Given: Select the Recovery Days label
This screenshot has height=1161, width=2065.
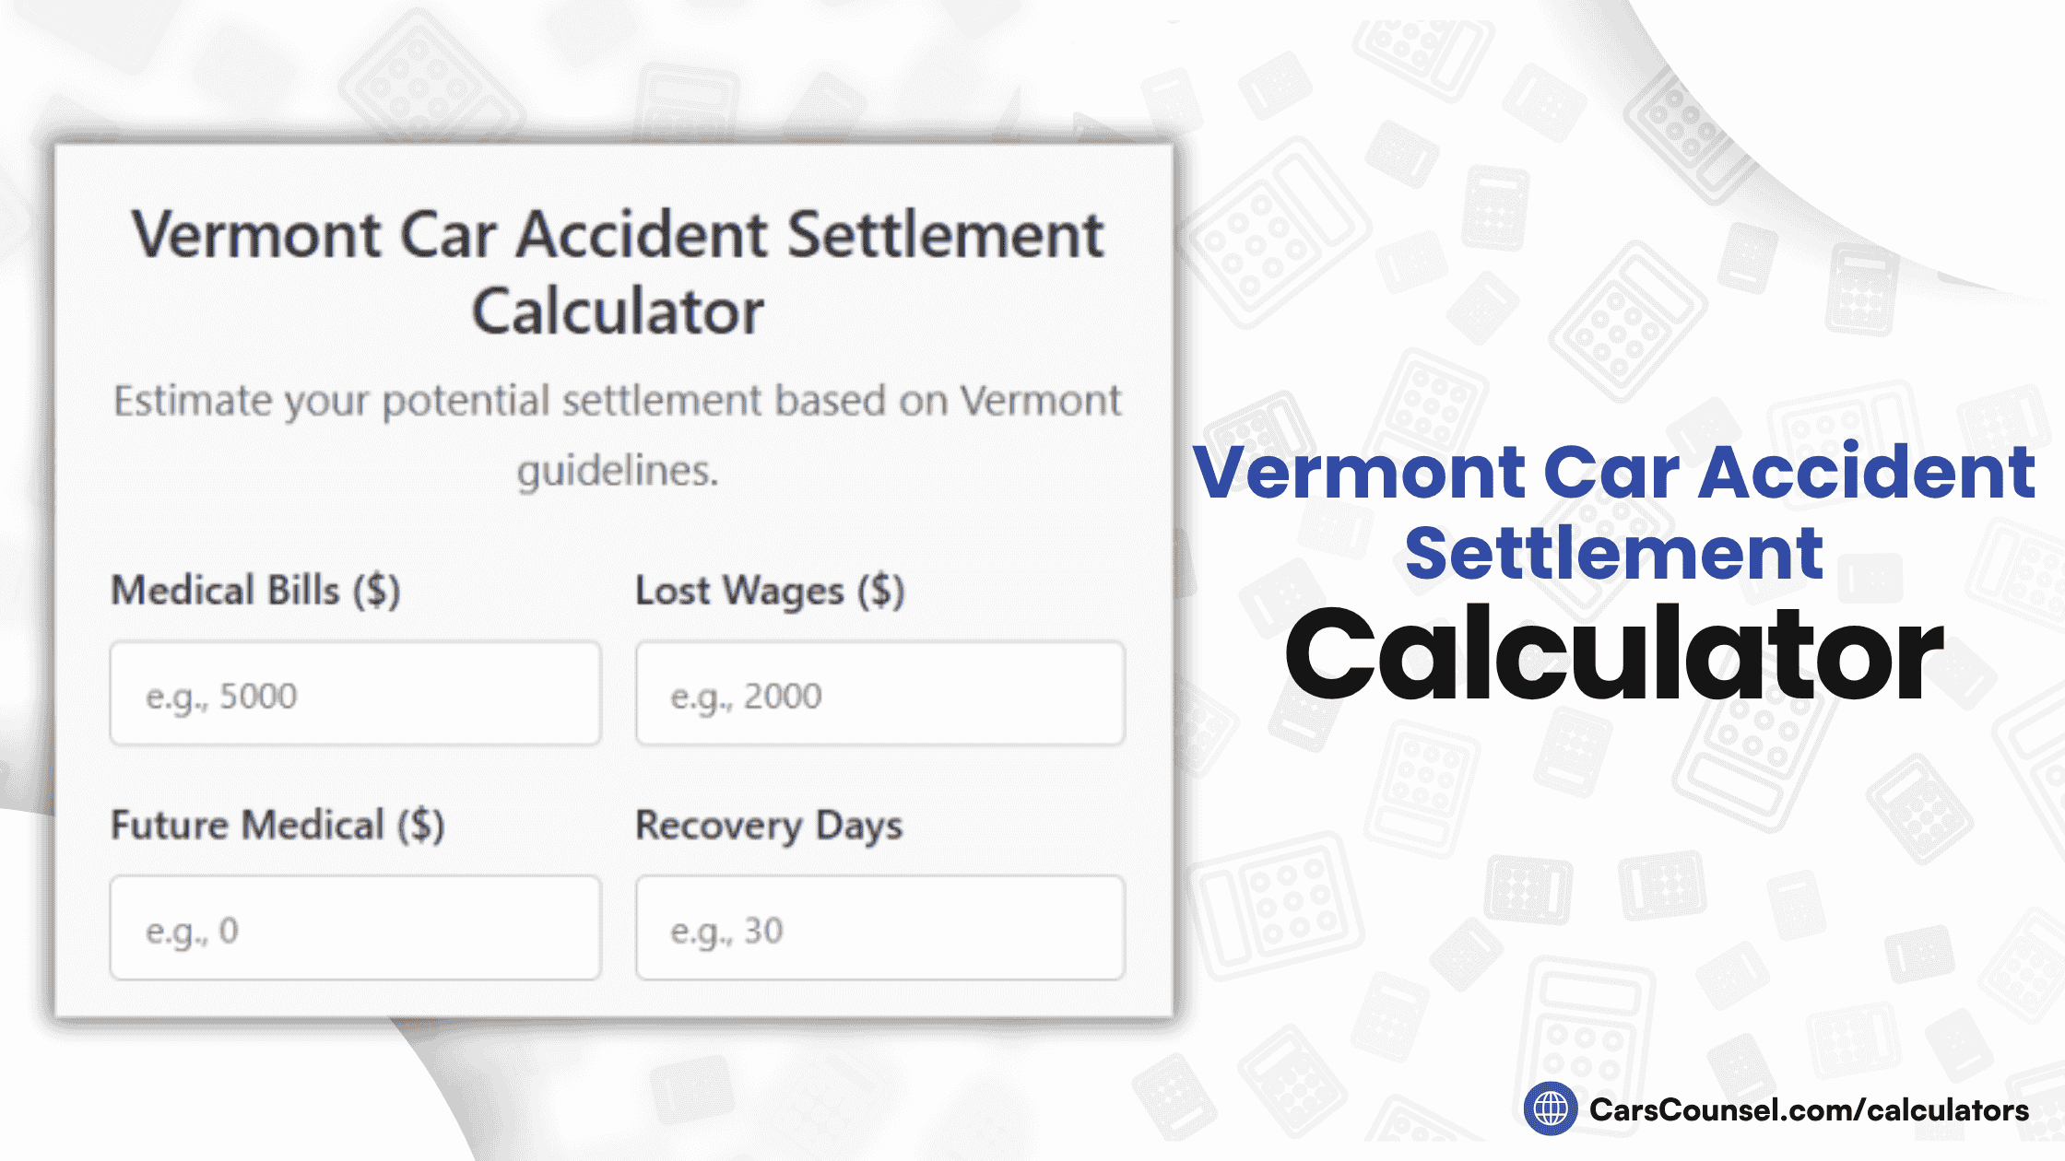Looking at the screenshot, I should click(768, 826).
